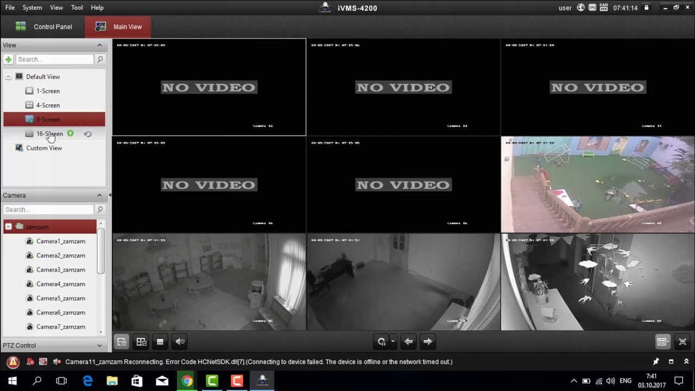Click the camera list scrollbar thumb

pyautogui.click(x=100, y=251)
